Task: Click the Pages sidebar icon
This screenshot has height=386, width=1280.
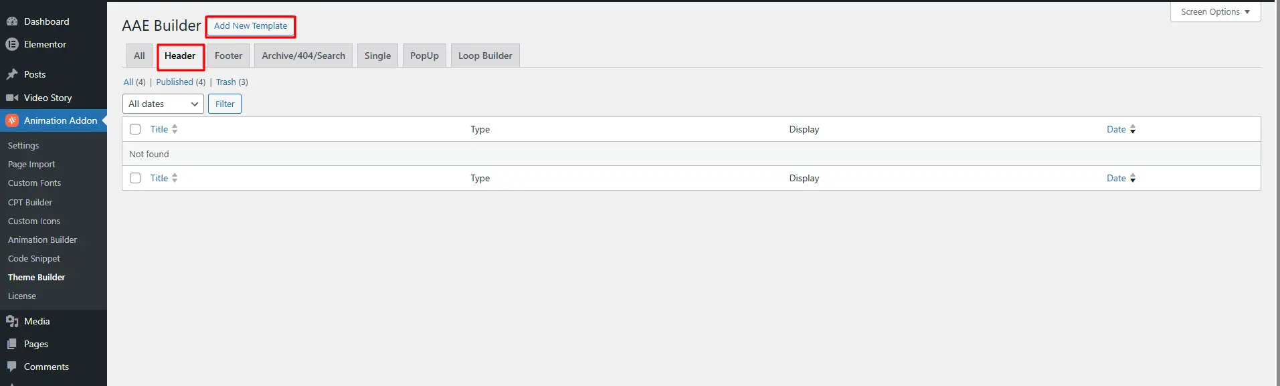Action: pos(12,344)
